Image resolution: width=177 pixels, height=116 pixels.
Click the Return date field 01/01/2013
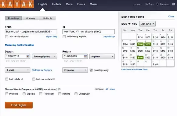tap(75, 56)
